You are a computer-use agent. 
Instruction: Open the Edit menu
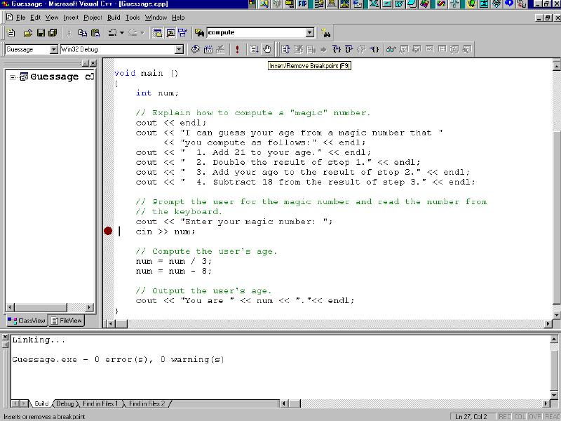35,17
